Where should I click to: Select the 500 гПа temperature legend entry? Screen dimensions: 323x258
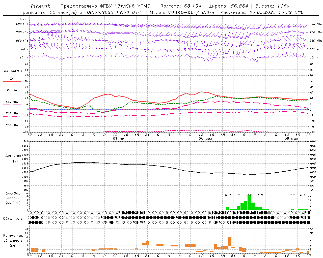pos(12,125)
